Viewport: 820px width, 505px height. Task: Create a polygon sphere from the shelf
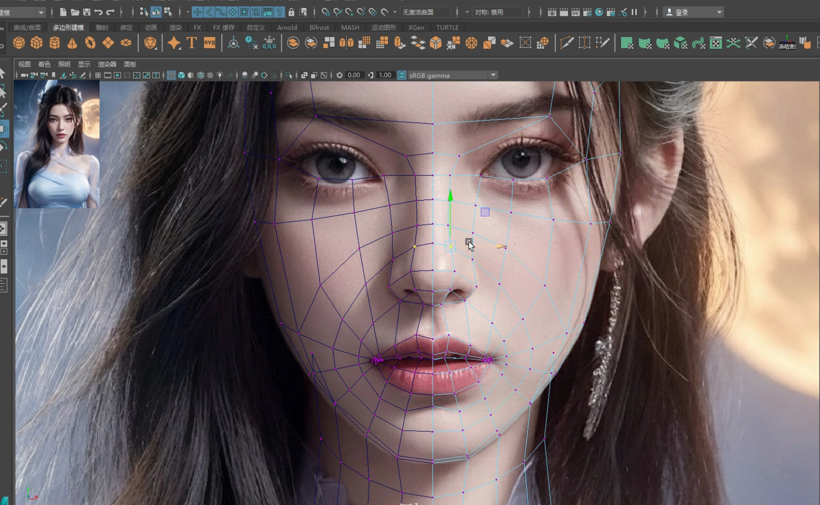coord(19,43)
